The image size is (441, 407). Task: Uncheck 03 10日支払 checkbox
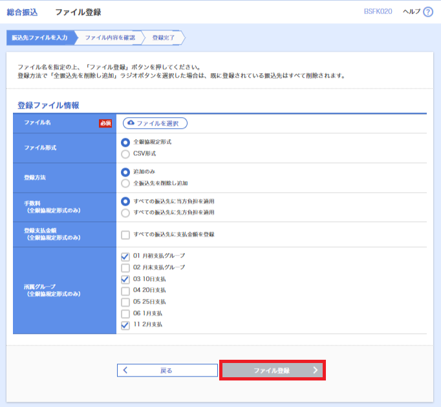(125, 280)
